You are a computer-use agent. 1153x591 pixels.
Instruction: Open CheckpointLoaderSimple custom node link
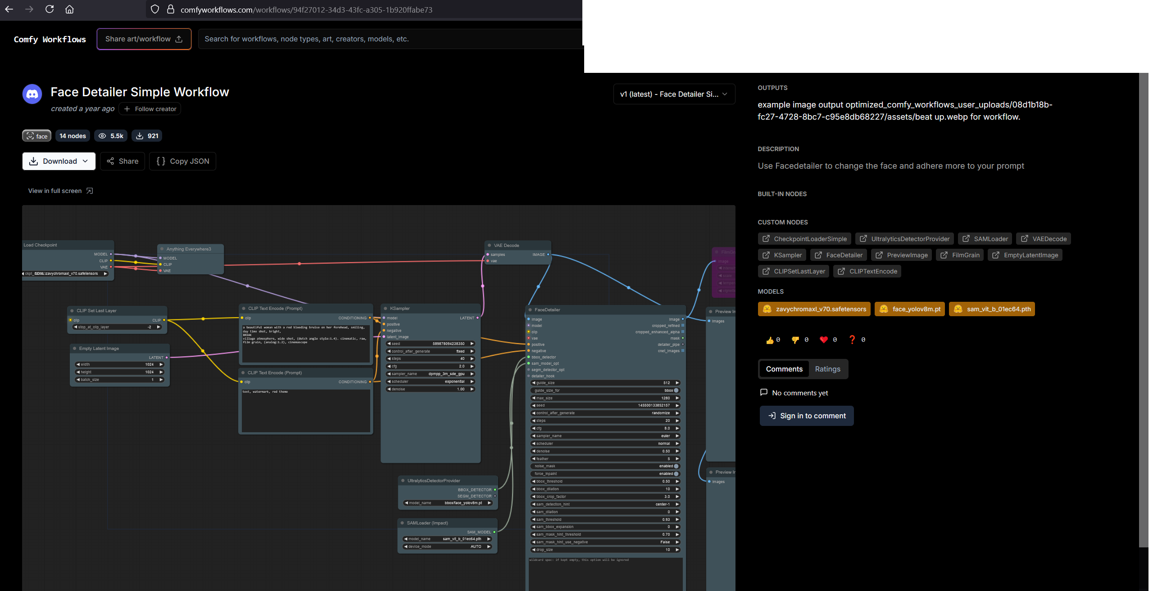[x=804, y=239]
